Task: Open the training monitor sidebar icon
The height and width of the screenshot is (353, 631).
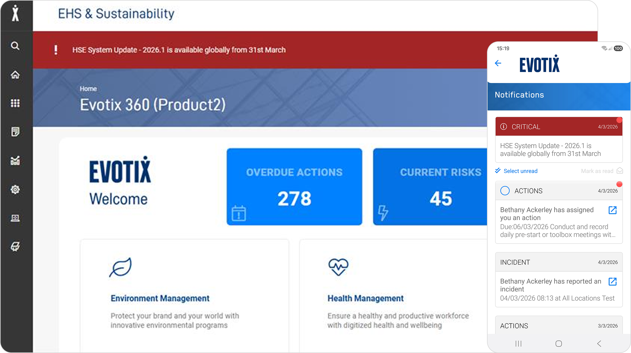Action: pos(15,218)
